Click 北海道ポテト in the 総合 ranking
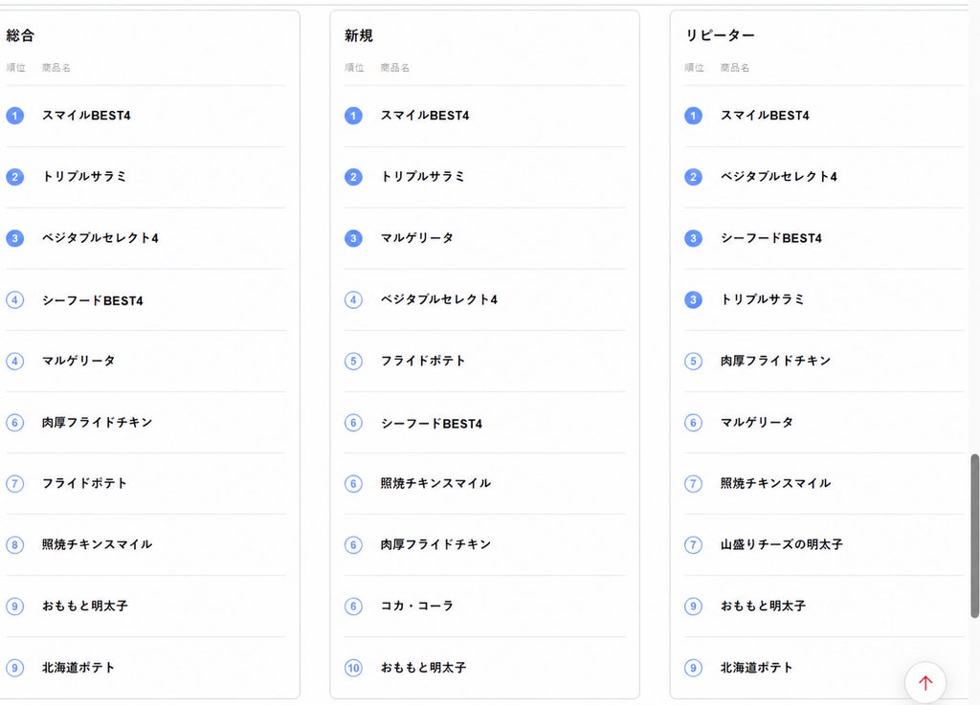The image size is (980, 705). [x=78, y=668]
